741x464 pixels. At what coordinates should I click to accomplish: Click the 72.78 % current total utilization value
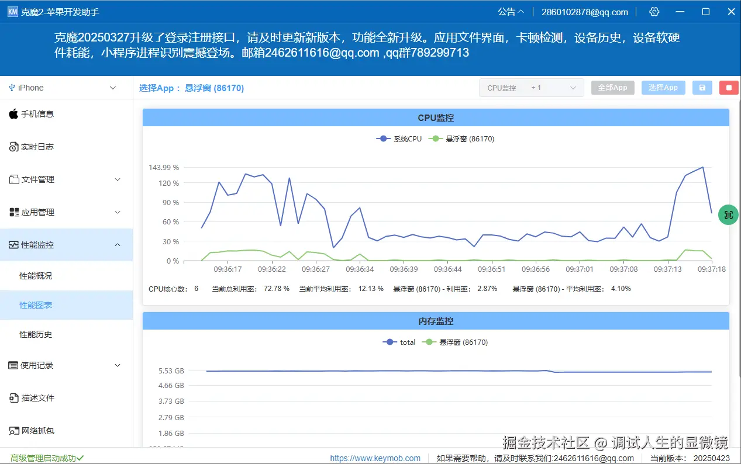coord(277,289)
